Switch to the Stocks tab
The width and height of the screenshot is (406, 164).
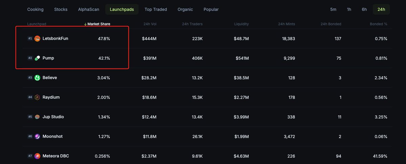[61, 9]
